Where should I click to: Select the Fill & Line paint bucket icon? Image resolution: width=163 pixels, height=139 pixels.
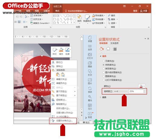click(x=101, y=49)
